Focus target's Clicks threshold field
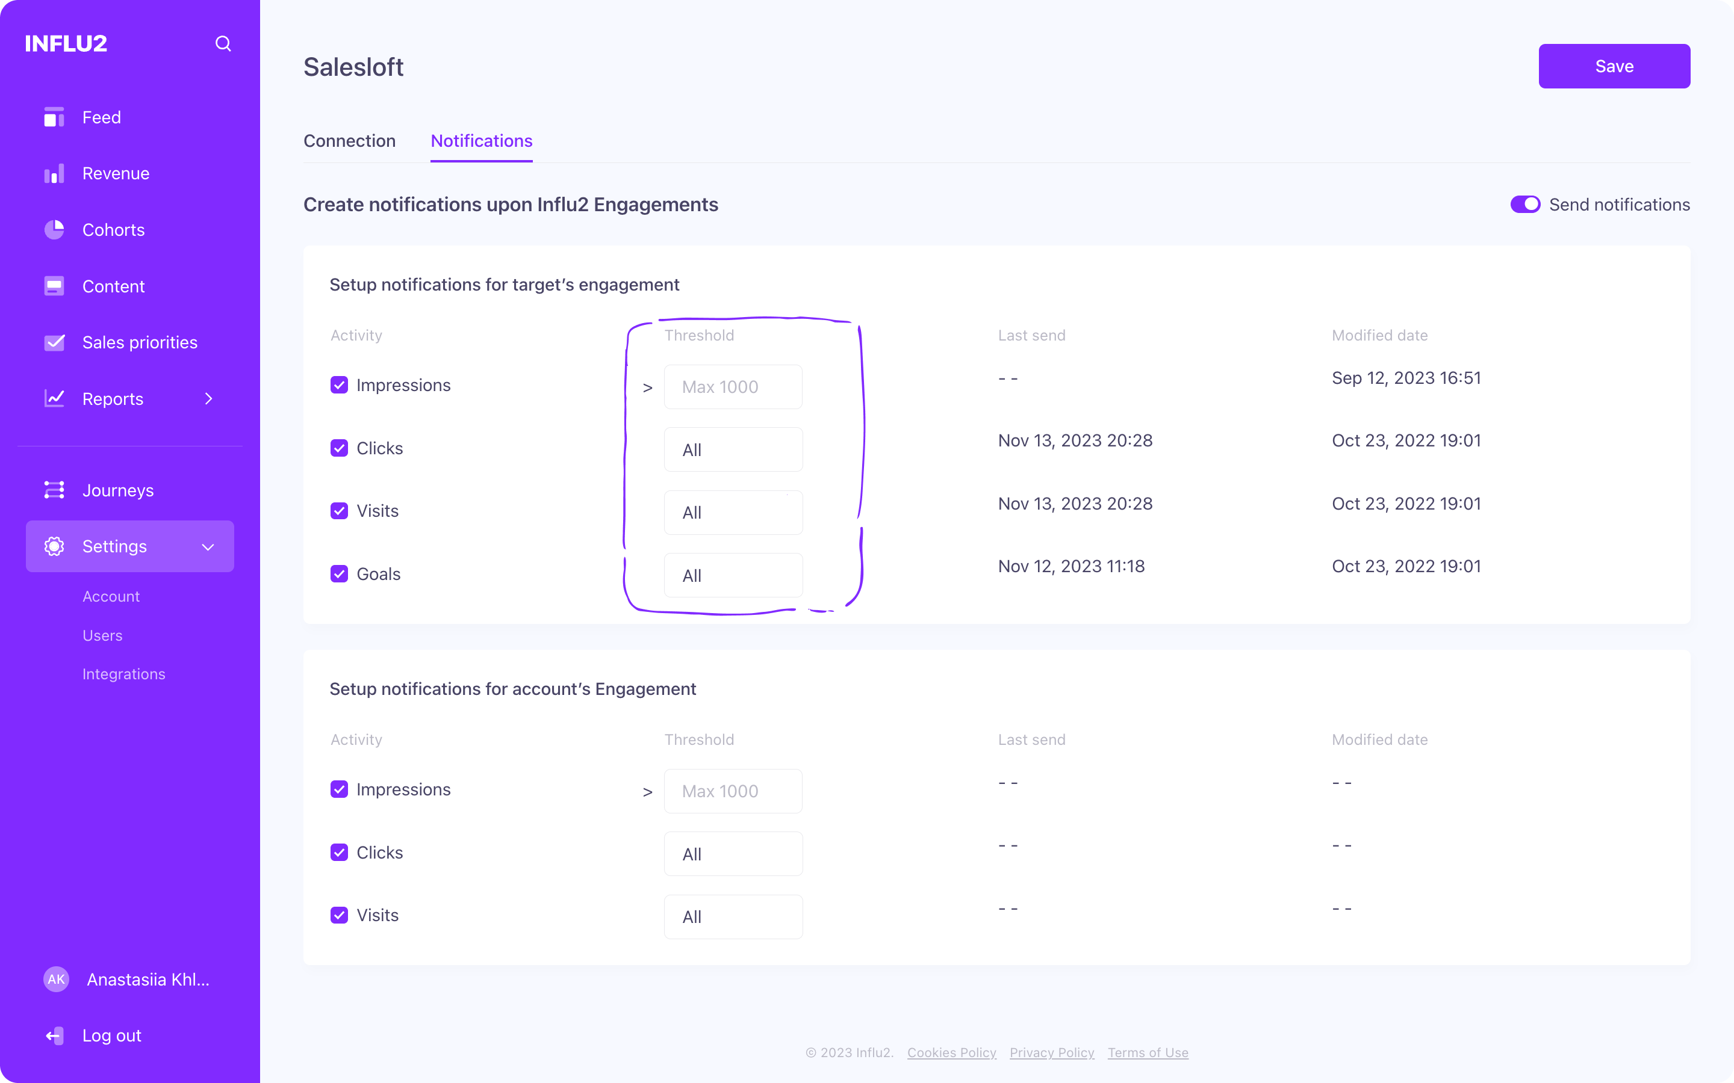Image resolution: width=1734 pixels, height=1083 pixels. point(733,450)
